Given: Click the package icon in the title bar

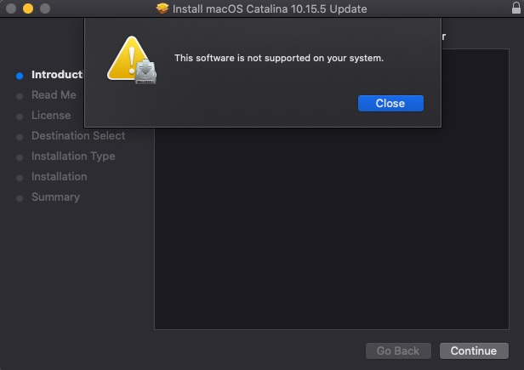Looking at the screenshot, I should 163,9.
